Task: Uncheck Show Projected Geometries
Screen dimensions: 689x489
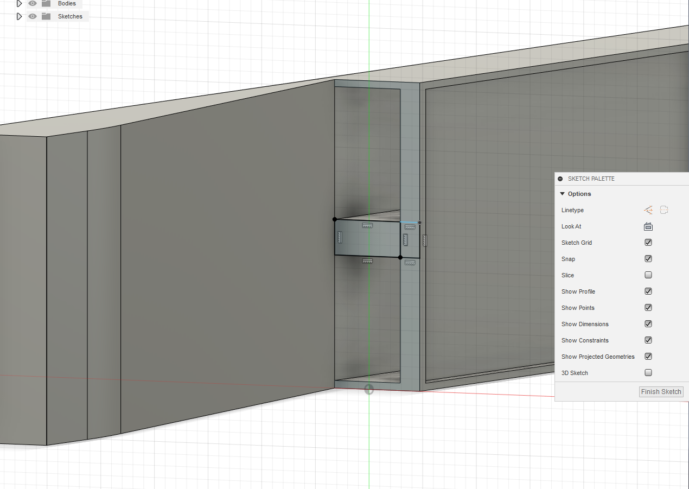Action: pyautogui.click(x=648, y=356)
